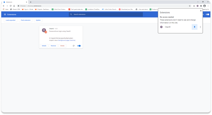The height and width of the screenshot is (115, 212).
Task: Open a new tab with the plus button
Action: pyautogui.click(x=31, y=2)
